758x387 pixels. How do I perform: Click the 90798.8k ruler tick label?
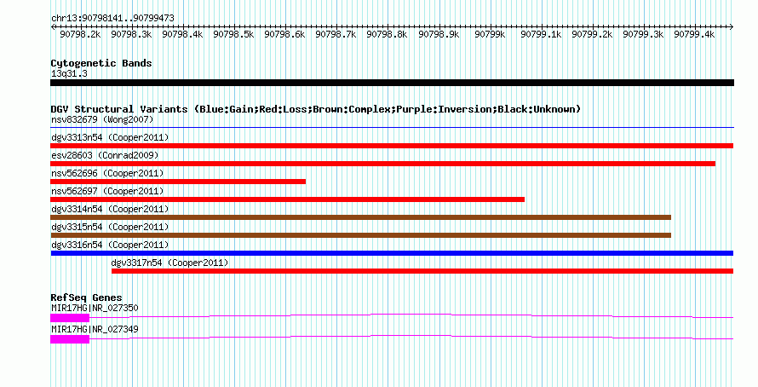pos(387,34)
